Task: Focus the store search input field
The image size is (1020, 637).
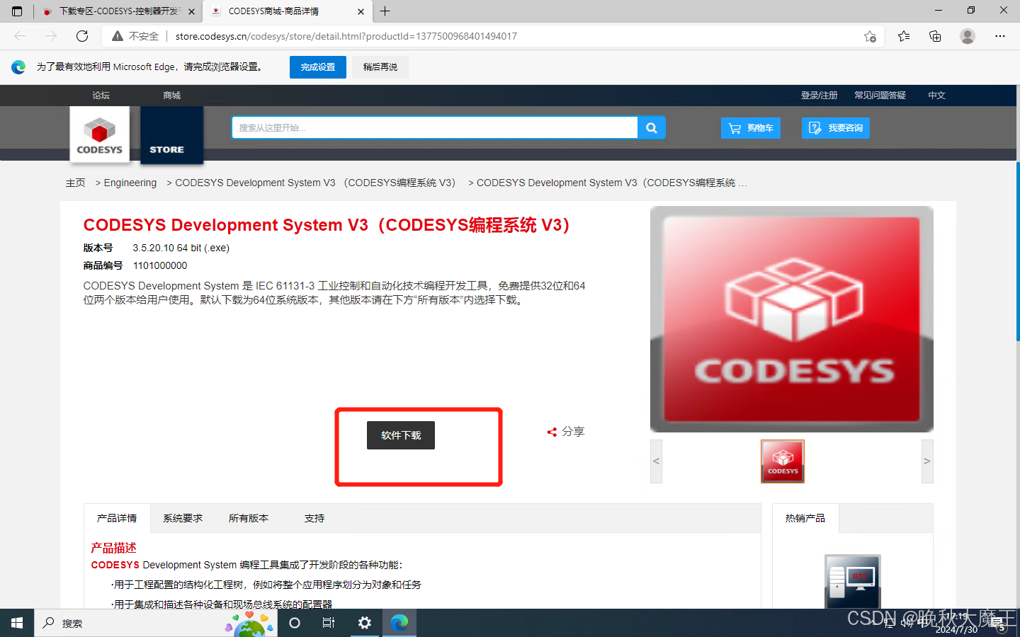Action: [435, 127]
